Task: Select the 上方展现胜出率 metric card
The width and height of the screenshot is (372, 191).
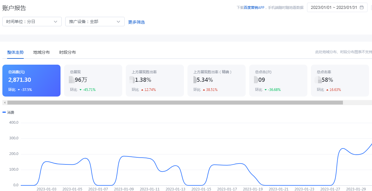Action: click(x=155, y=81)
